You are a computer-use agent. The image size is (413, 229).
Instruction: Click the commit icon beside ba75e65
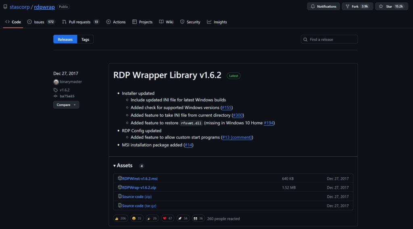click(x=56, y=96)
